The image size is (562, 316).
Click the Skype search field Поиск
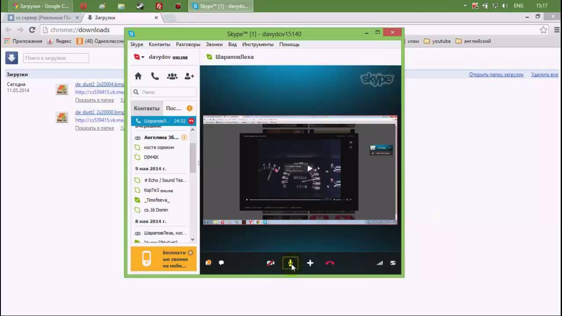[x=164, y=92]
